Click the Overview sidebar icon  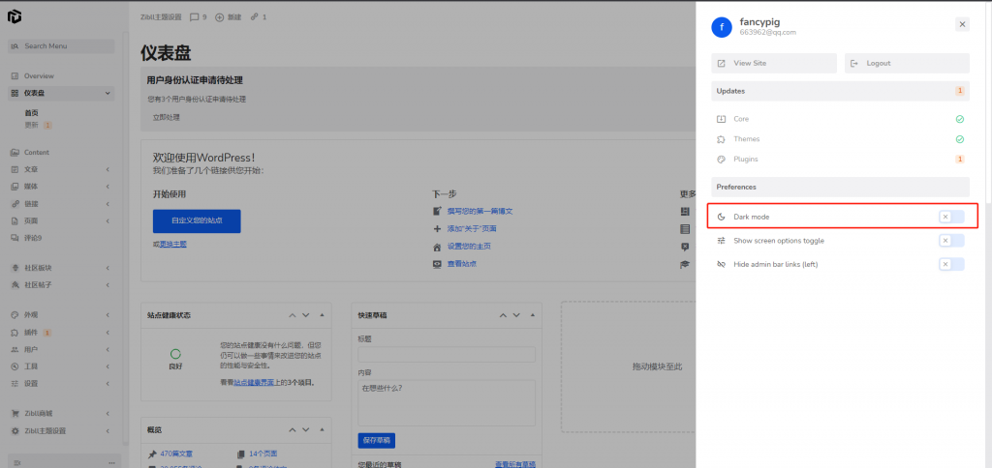click(x=15, y=75)
